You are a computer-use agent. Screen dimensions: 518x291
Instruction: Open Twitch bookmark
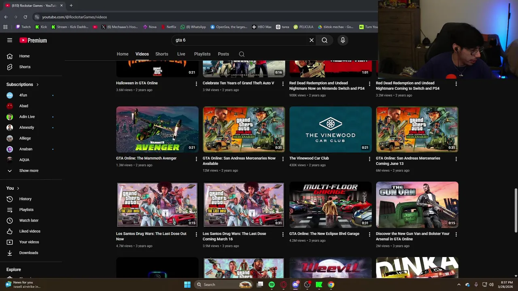(x=23, y=27)
